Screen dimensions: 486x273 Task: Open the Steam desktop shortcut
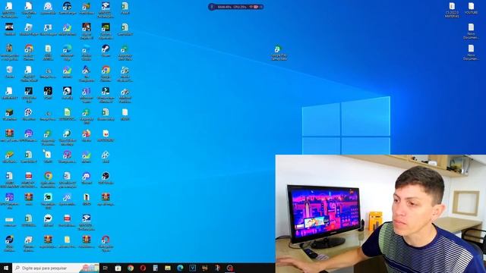(106, 50)
